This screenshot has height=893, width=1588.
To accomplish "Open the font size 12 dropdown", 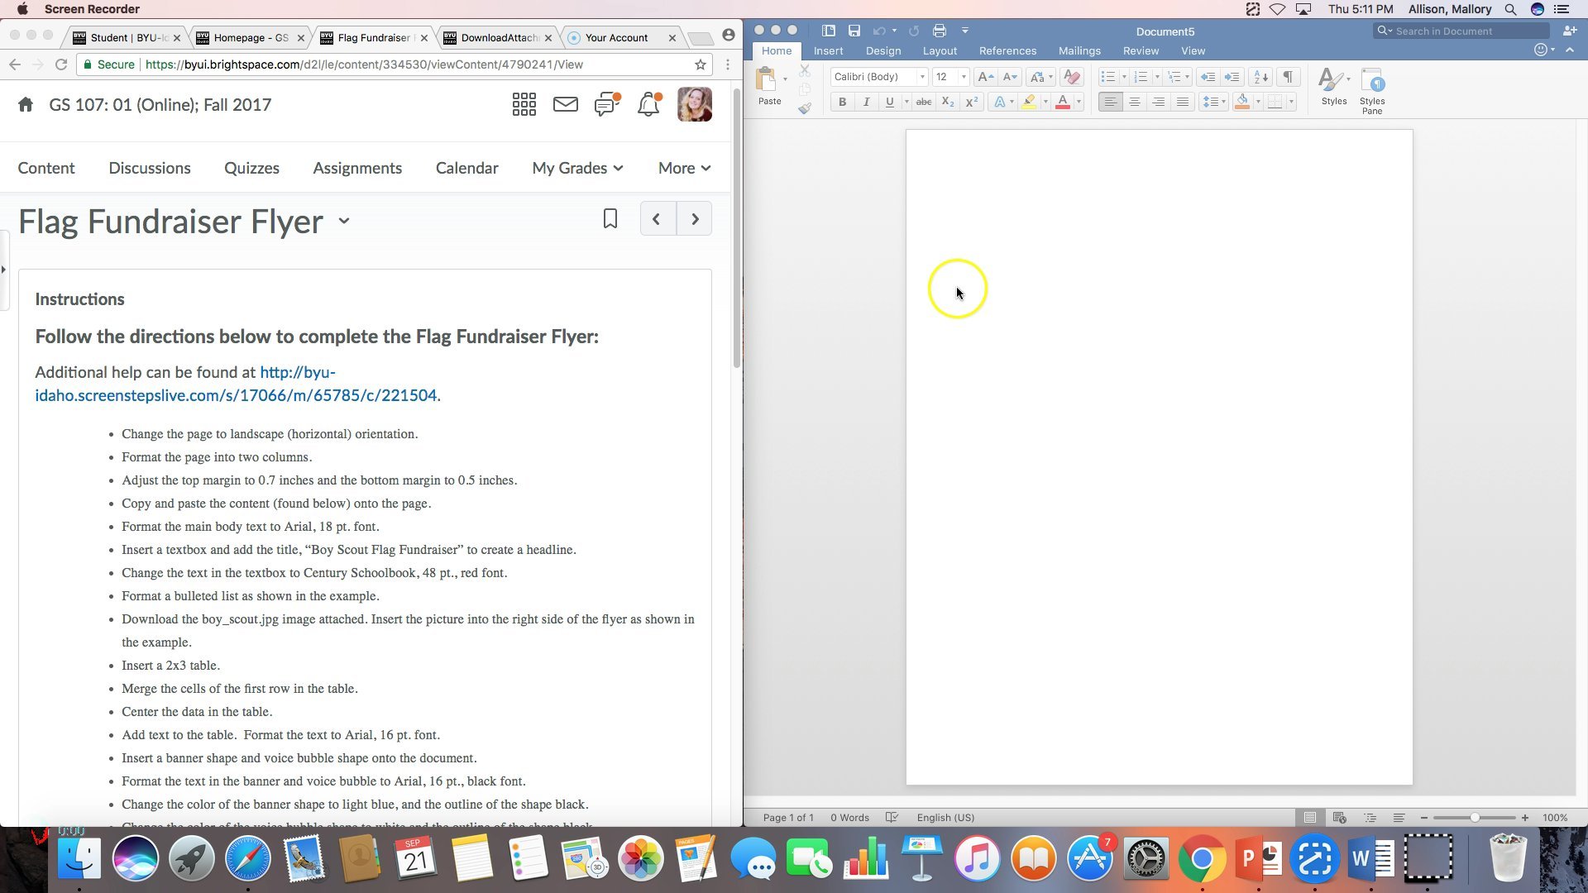I will (x=963, y=77).
